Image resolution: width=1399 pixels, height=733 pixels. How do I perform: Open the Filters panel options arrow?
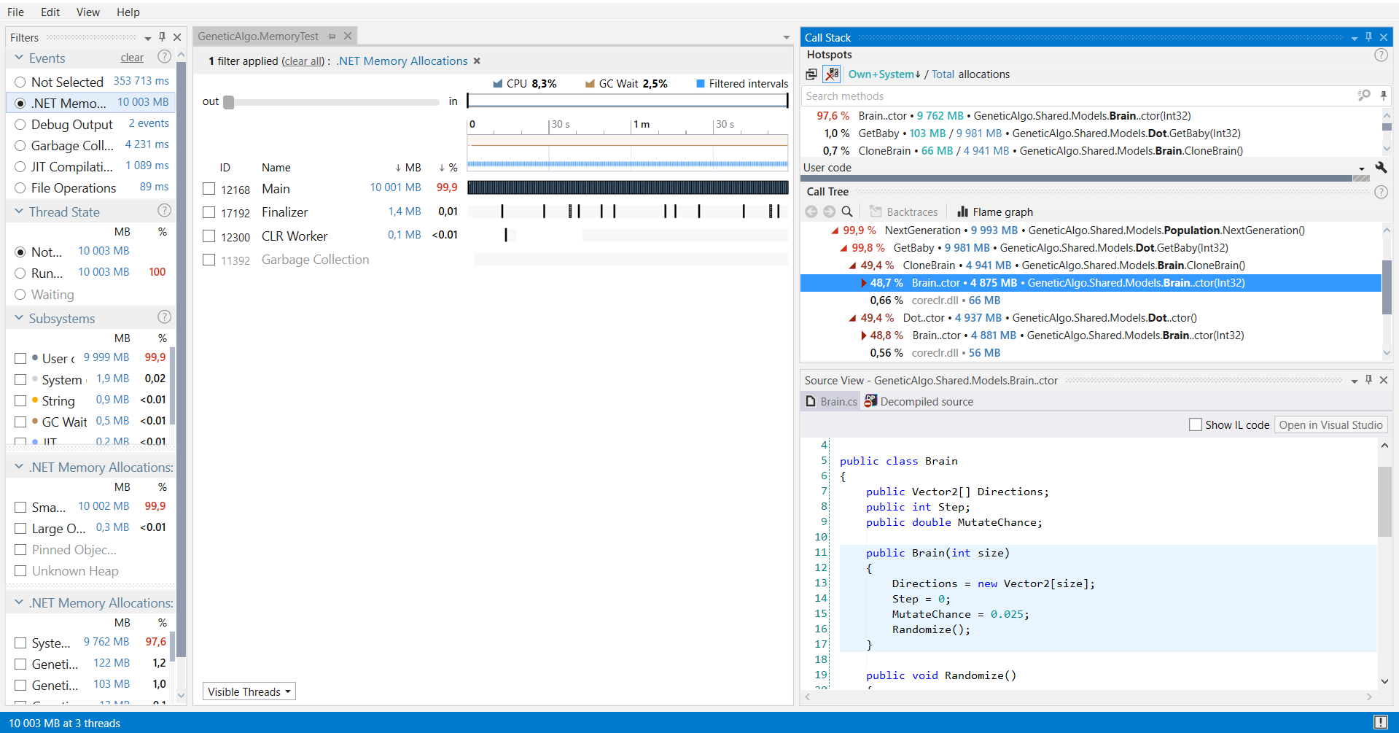click(x=148, y=38)
